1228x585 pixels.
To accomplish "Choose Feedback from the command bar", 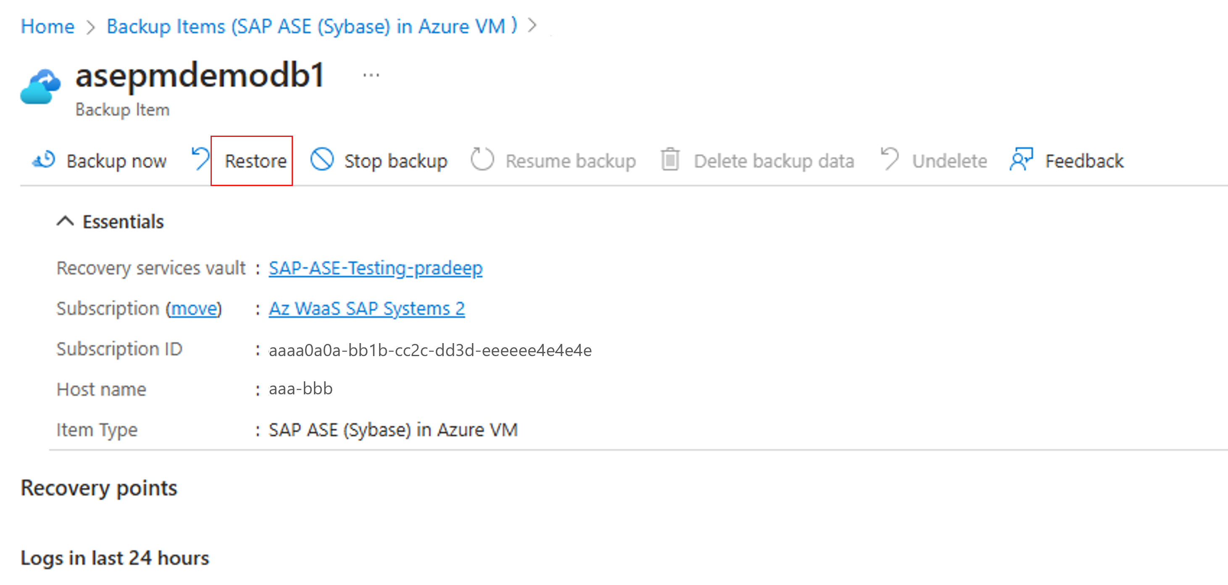I will [1083, 161].
